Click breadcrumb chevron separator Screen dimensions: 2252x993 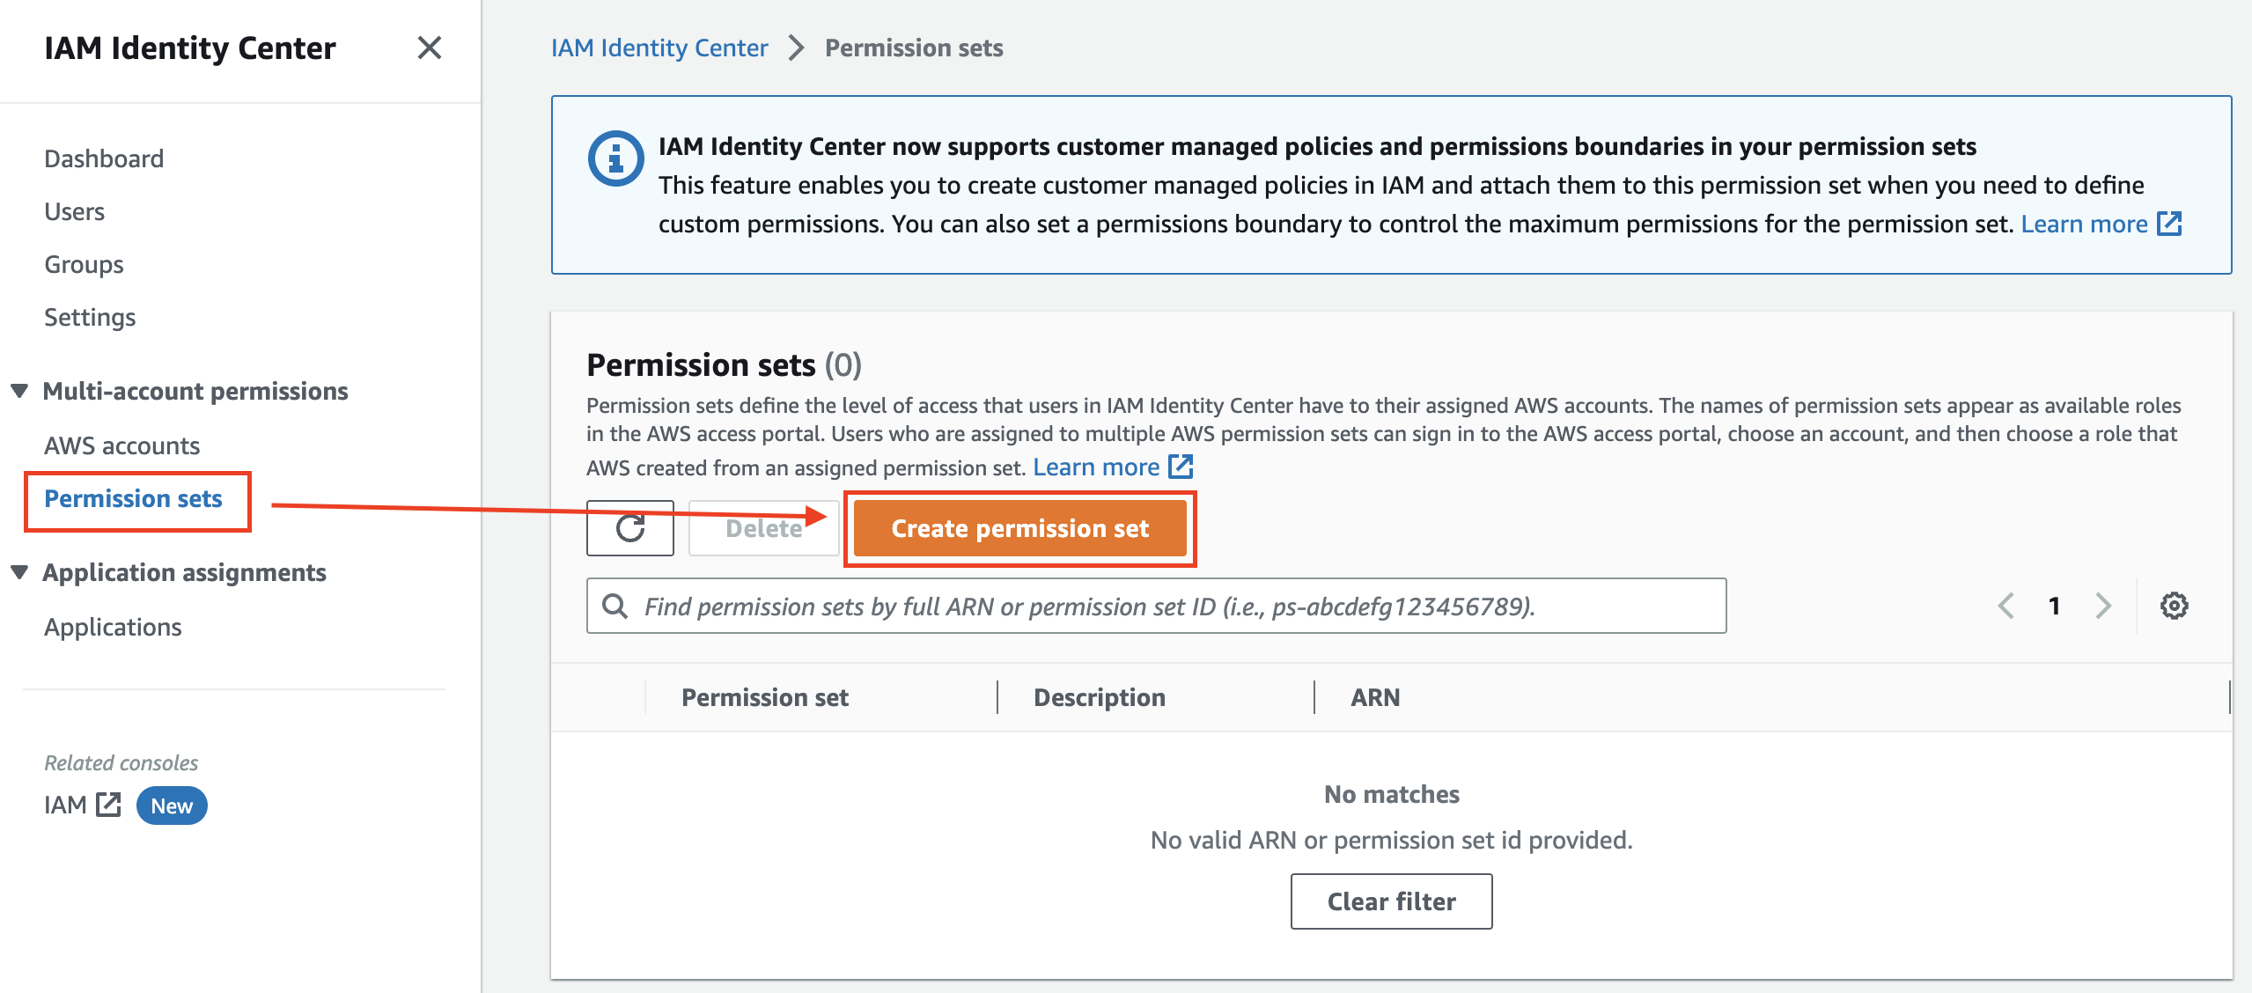[796, 48]
